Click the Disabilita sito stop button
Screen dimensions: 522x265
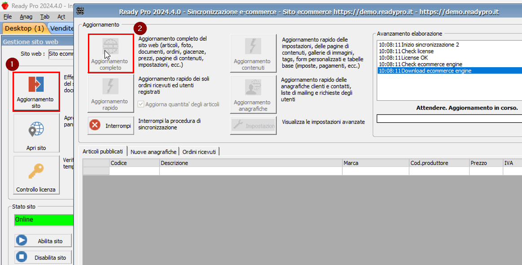point(43,257)
